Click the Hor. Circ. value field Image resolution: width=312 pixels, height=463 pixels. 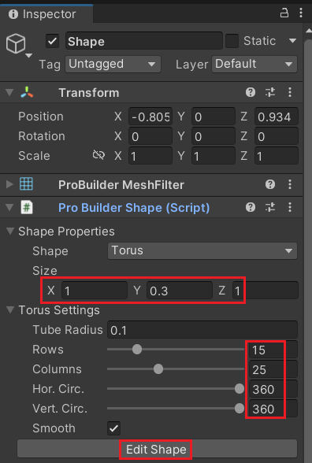(x=273, y=389)
